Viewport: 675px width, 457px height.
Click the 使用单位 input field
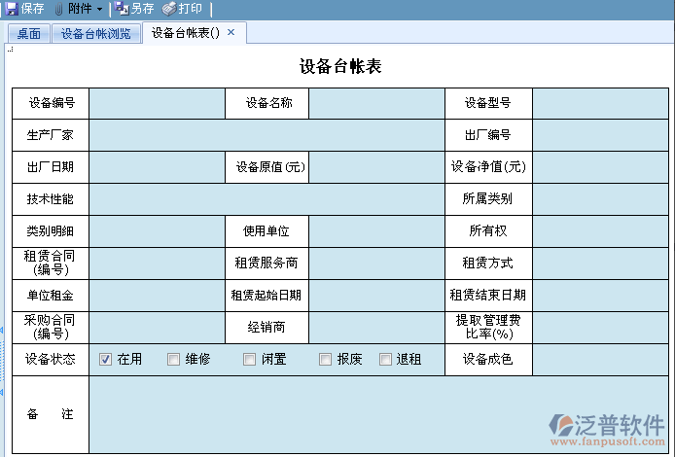pos(376,231)
